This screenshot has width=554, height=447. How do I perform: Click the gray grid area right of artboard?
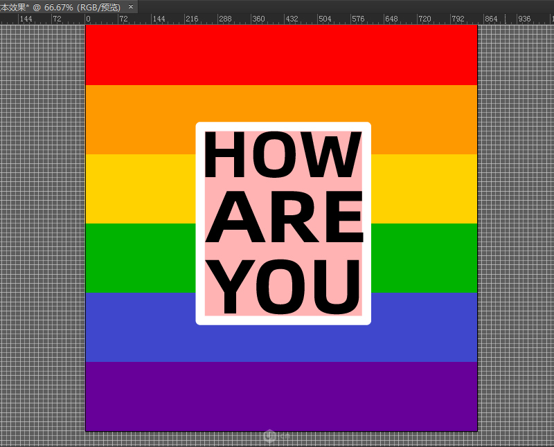pos(516,228)
